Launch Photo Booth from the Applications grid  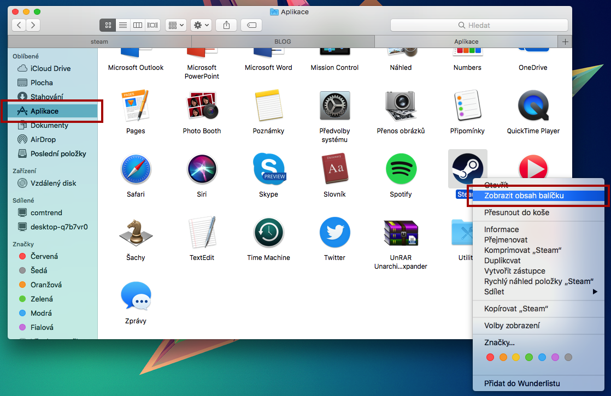202,105
